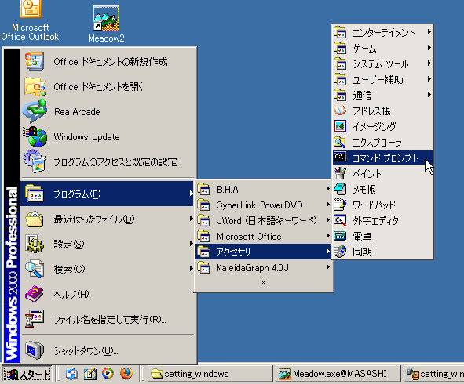
Task: Select the Windows Update icon entry
Action: pyautogui.click(x=108, y=137)
